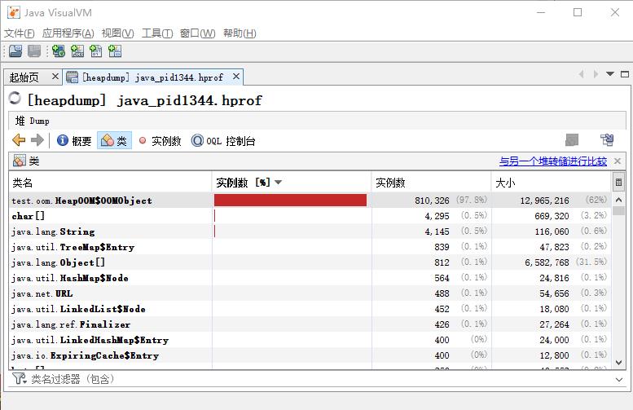Open the 帮助(H) menu
Image resolution: width=633 pixels, height=410 pixels.
pyautogui.click(x=240, y=33)
